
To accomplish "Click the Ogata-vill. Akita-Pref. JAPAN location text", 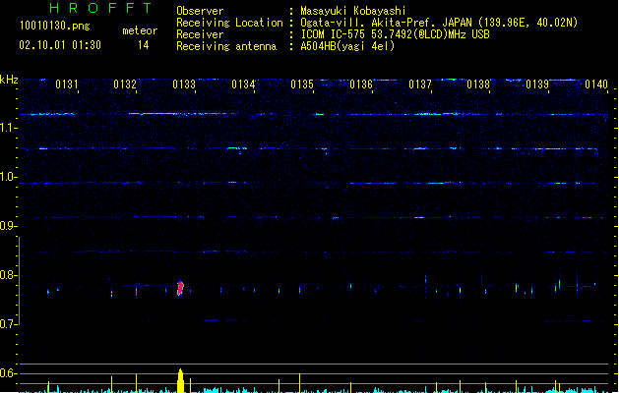I will [439, 23].
